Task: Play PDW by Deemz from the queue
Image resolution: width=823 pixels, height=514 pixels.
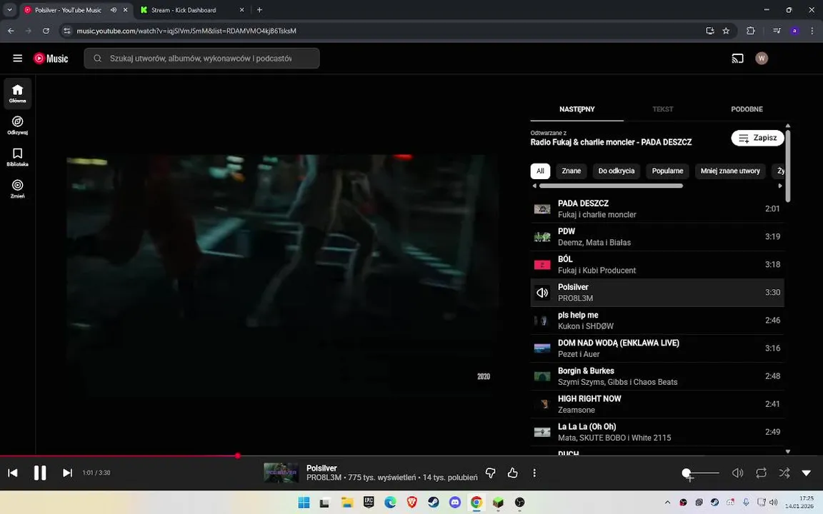Action: tap(657, 236)
